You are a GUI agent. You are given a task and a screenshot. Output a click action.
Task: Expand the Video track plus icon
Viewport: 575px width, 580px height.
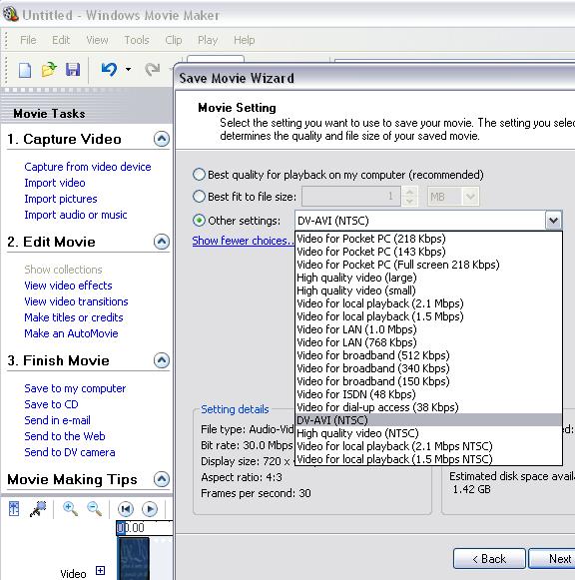[x=100, y=570]
